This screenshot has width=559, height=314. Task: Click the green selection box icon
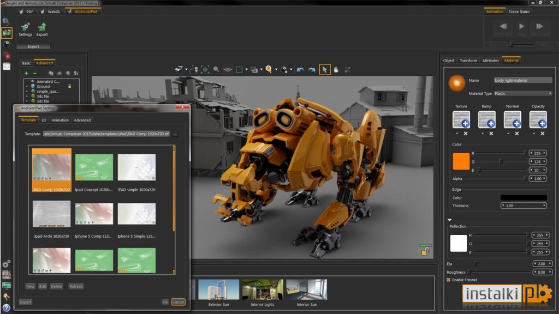[239, 70]
